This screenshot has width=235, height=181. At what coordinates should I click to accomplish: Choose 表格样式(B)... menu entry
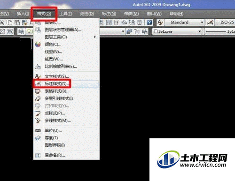pos(66,91)
